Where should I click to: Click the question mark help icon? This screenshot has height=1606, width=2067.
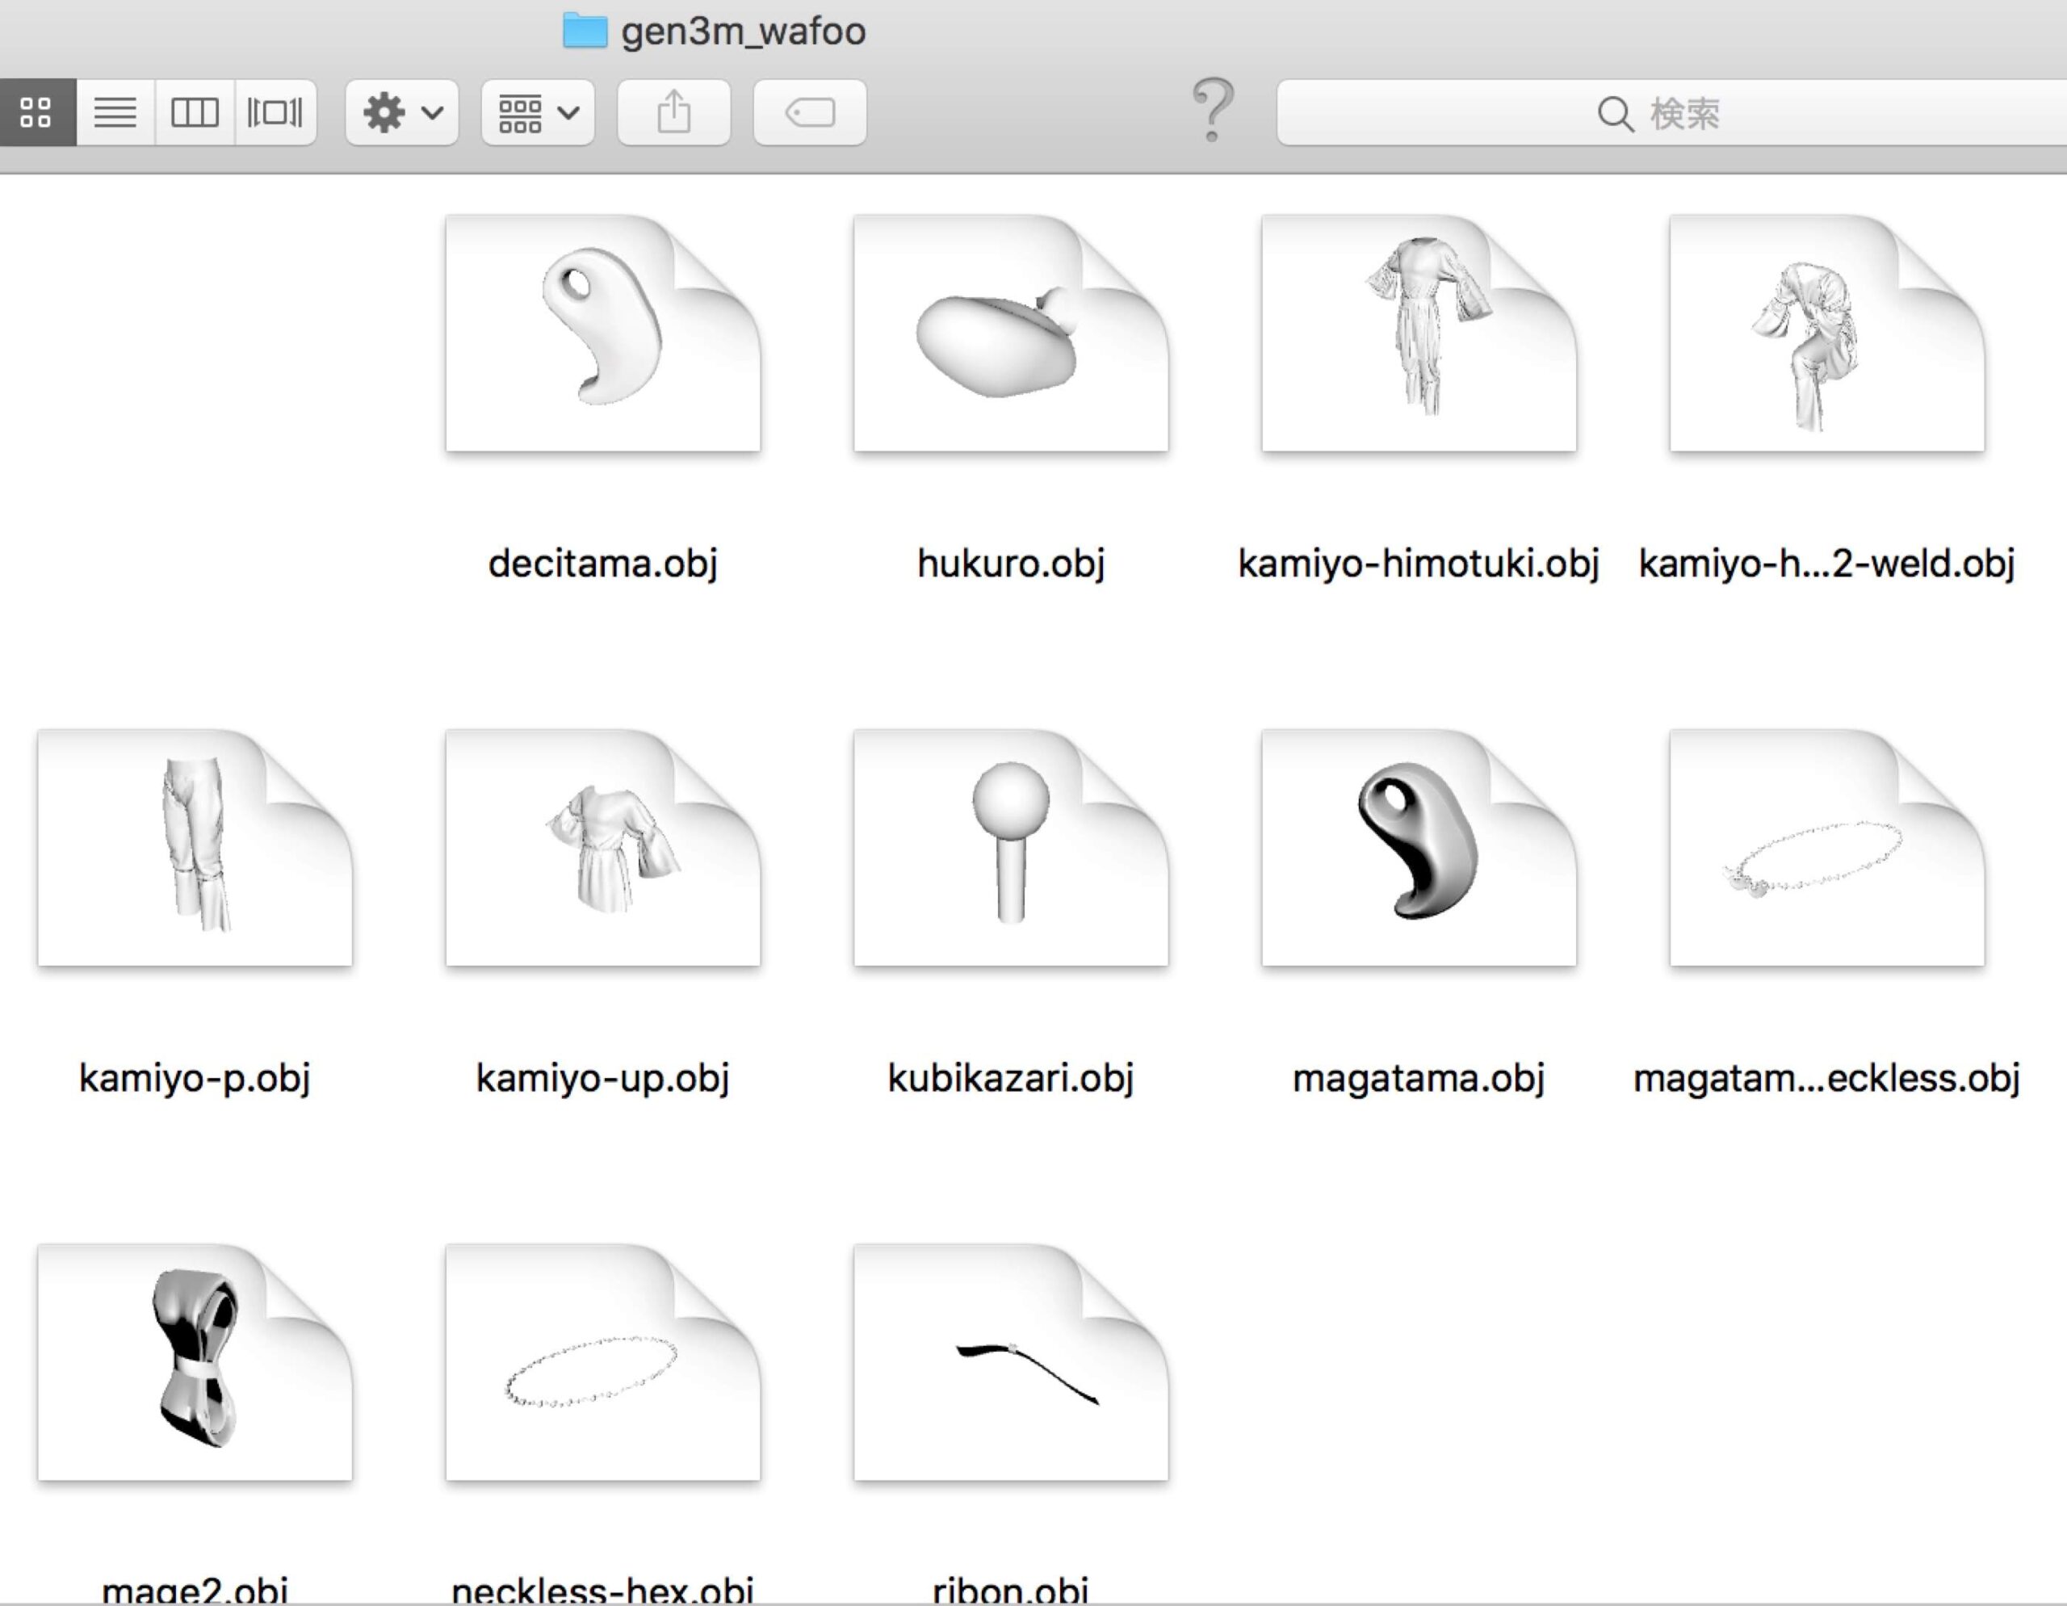coord(1213,110)
